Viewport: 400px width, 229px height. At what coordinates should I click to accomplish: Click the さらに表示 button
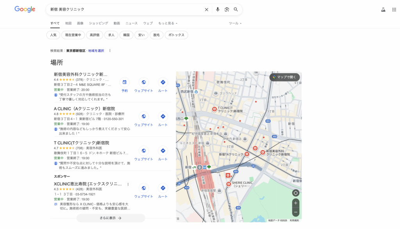click(111, 218)
